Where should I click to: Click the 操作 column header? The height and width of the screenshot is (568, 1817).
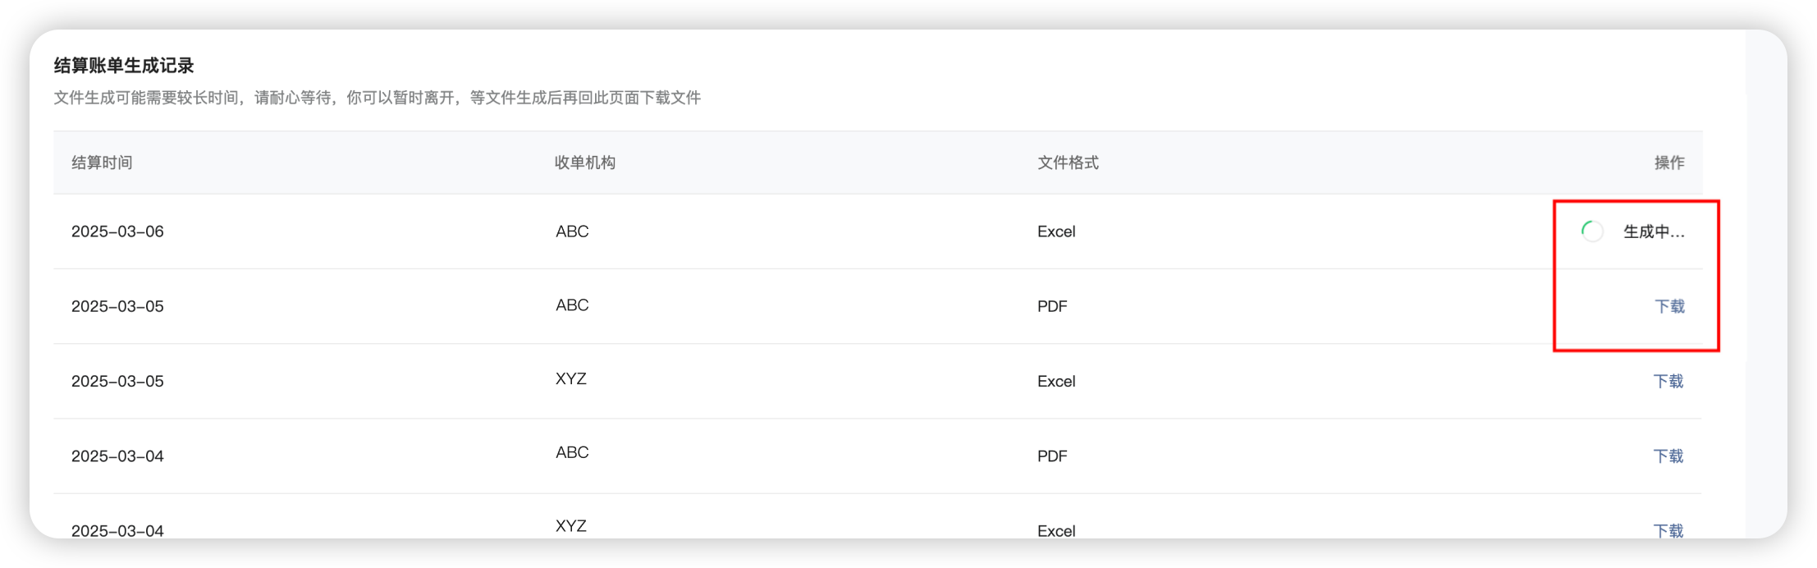(1669, 163)
